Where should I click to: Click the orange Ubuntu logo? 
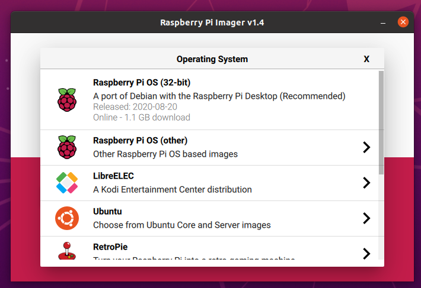(x=67, y=218)
